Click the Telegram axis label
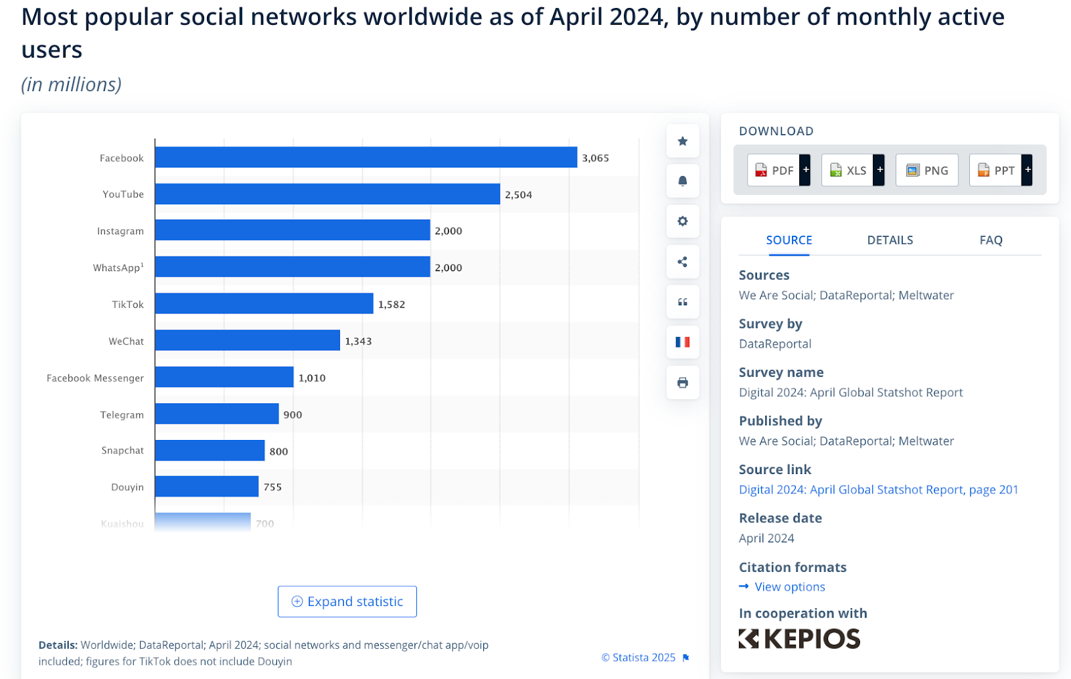Viewport: 1071px width, 679px height. [x=122, y=415]
